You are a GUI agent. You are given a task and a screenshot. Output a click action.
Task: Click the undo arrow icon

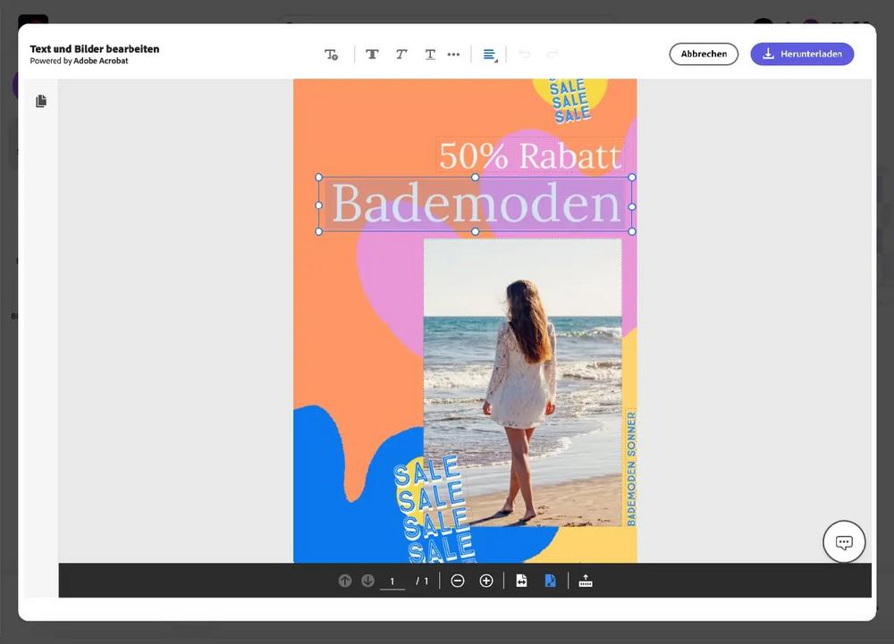pyautogui.click(x=524, y=54)
